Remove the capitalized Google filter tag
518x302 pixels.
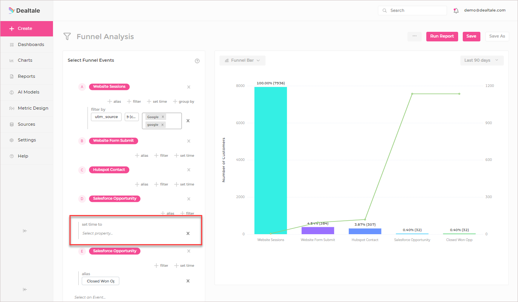pyautogui.click(x=163, y=117)
